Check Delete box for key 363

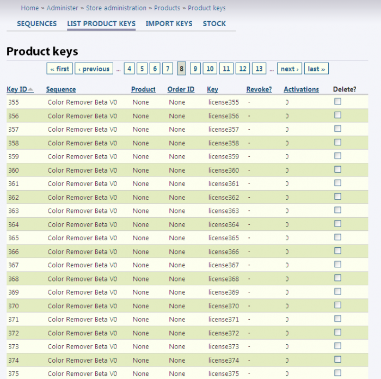(x=338, y=210)
